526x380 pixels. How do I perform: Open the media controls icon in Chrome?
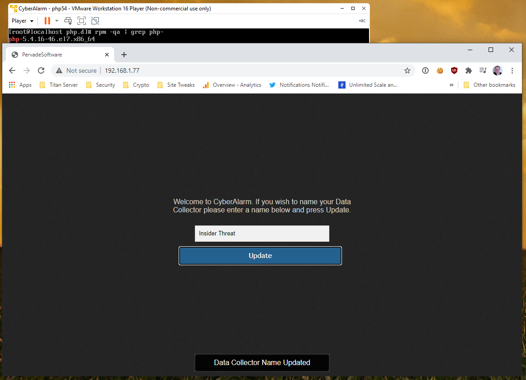tap(483, 70)
